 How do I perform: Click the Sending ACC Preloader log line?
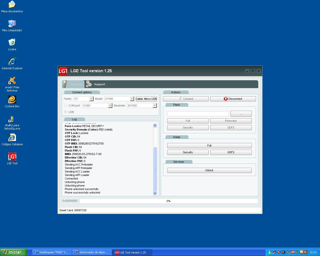click(79, 164)
